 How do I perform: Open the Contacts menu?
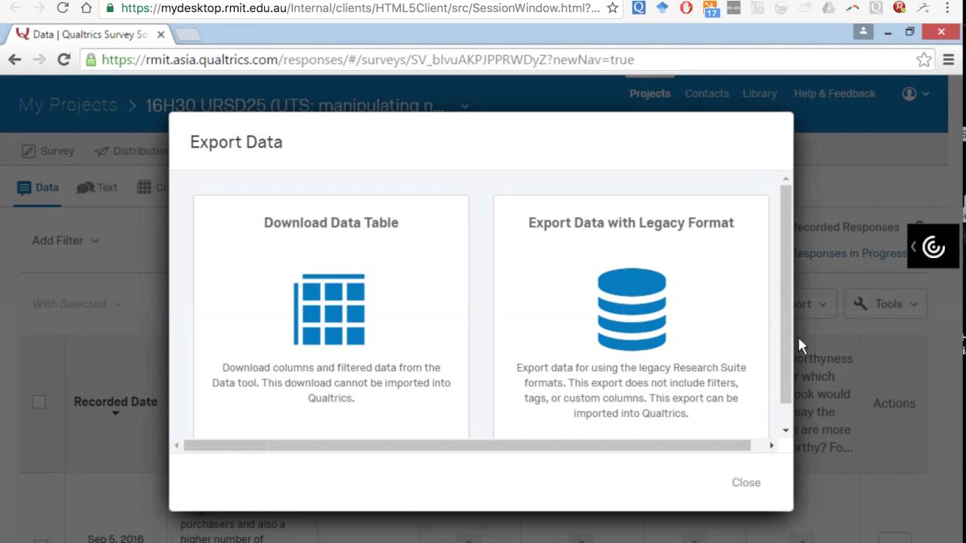click(706, 94)
